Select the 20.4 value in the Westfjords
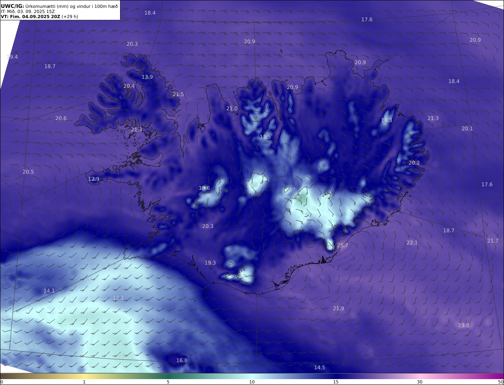Image resolution: width=504 pixels, height=385 pixels. (129, 86)
